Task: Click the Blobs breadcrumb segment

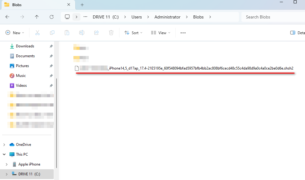Action: tap(198, 17)
